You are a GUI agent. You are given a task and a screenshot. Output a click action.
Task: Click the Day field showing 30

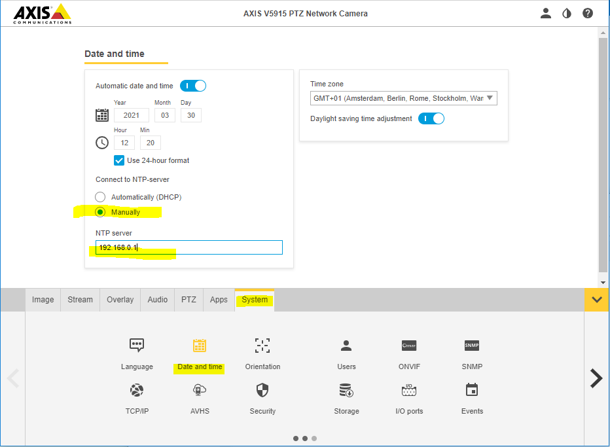191,115
